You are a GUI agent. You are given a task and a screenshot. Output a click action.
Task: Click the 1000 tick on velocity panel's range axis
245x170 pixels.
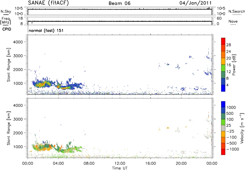[18, 147]
